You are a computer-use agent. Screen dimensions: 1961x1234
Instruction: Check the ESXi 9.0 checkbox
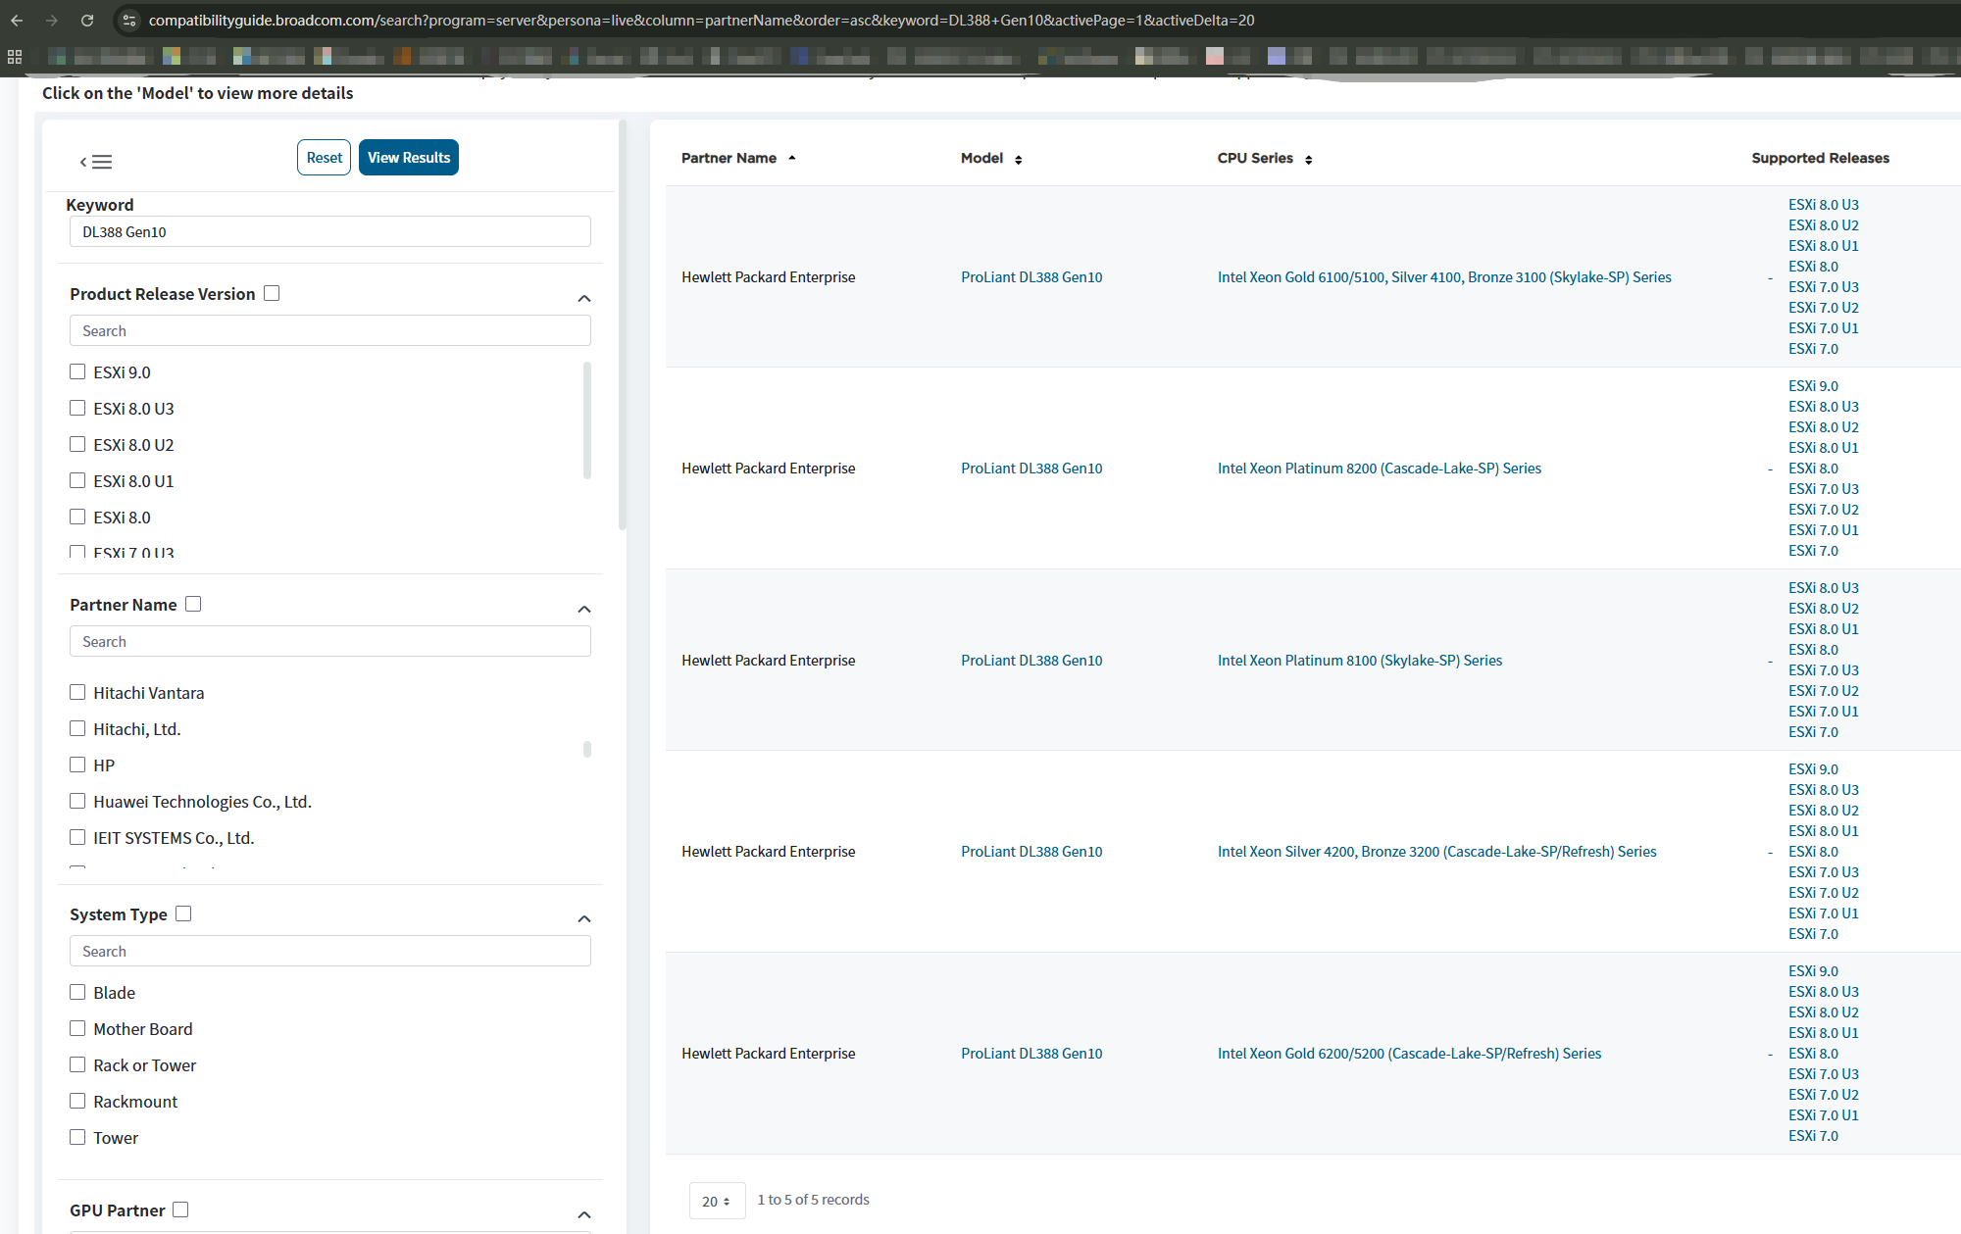tap(77, 371)
